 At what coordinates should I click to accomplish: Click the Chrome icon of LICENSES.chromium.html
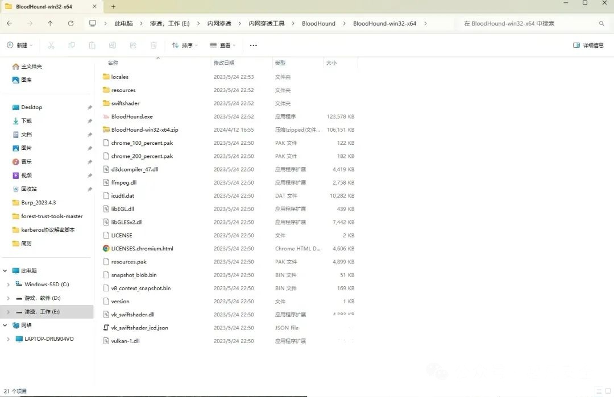pos(106,248)
